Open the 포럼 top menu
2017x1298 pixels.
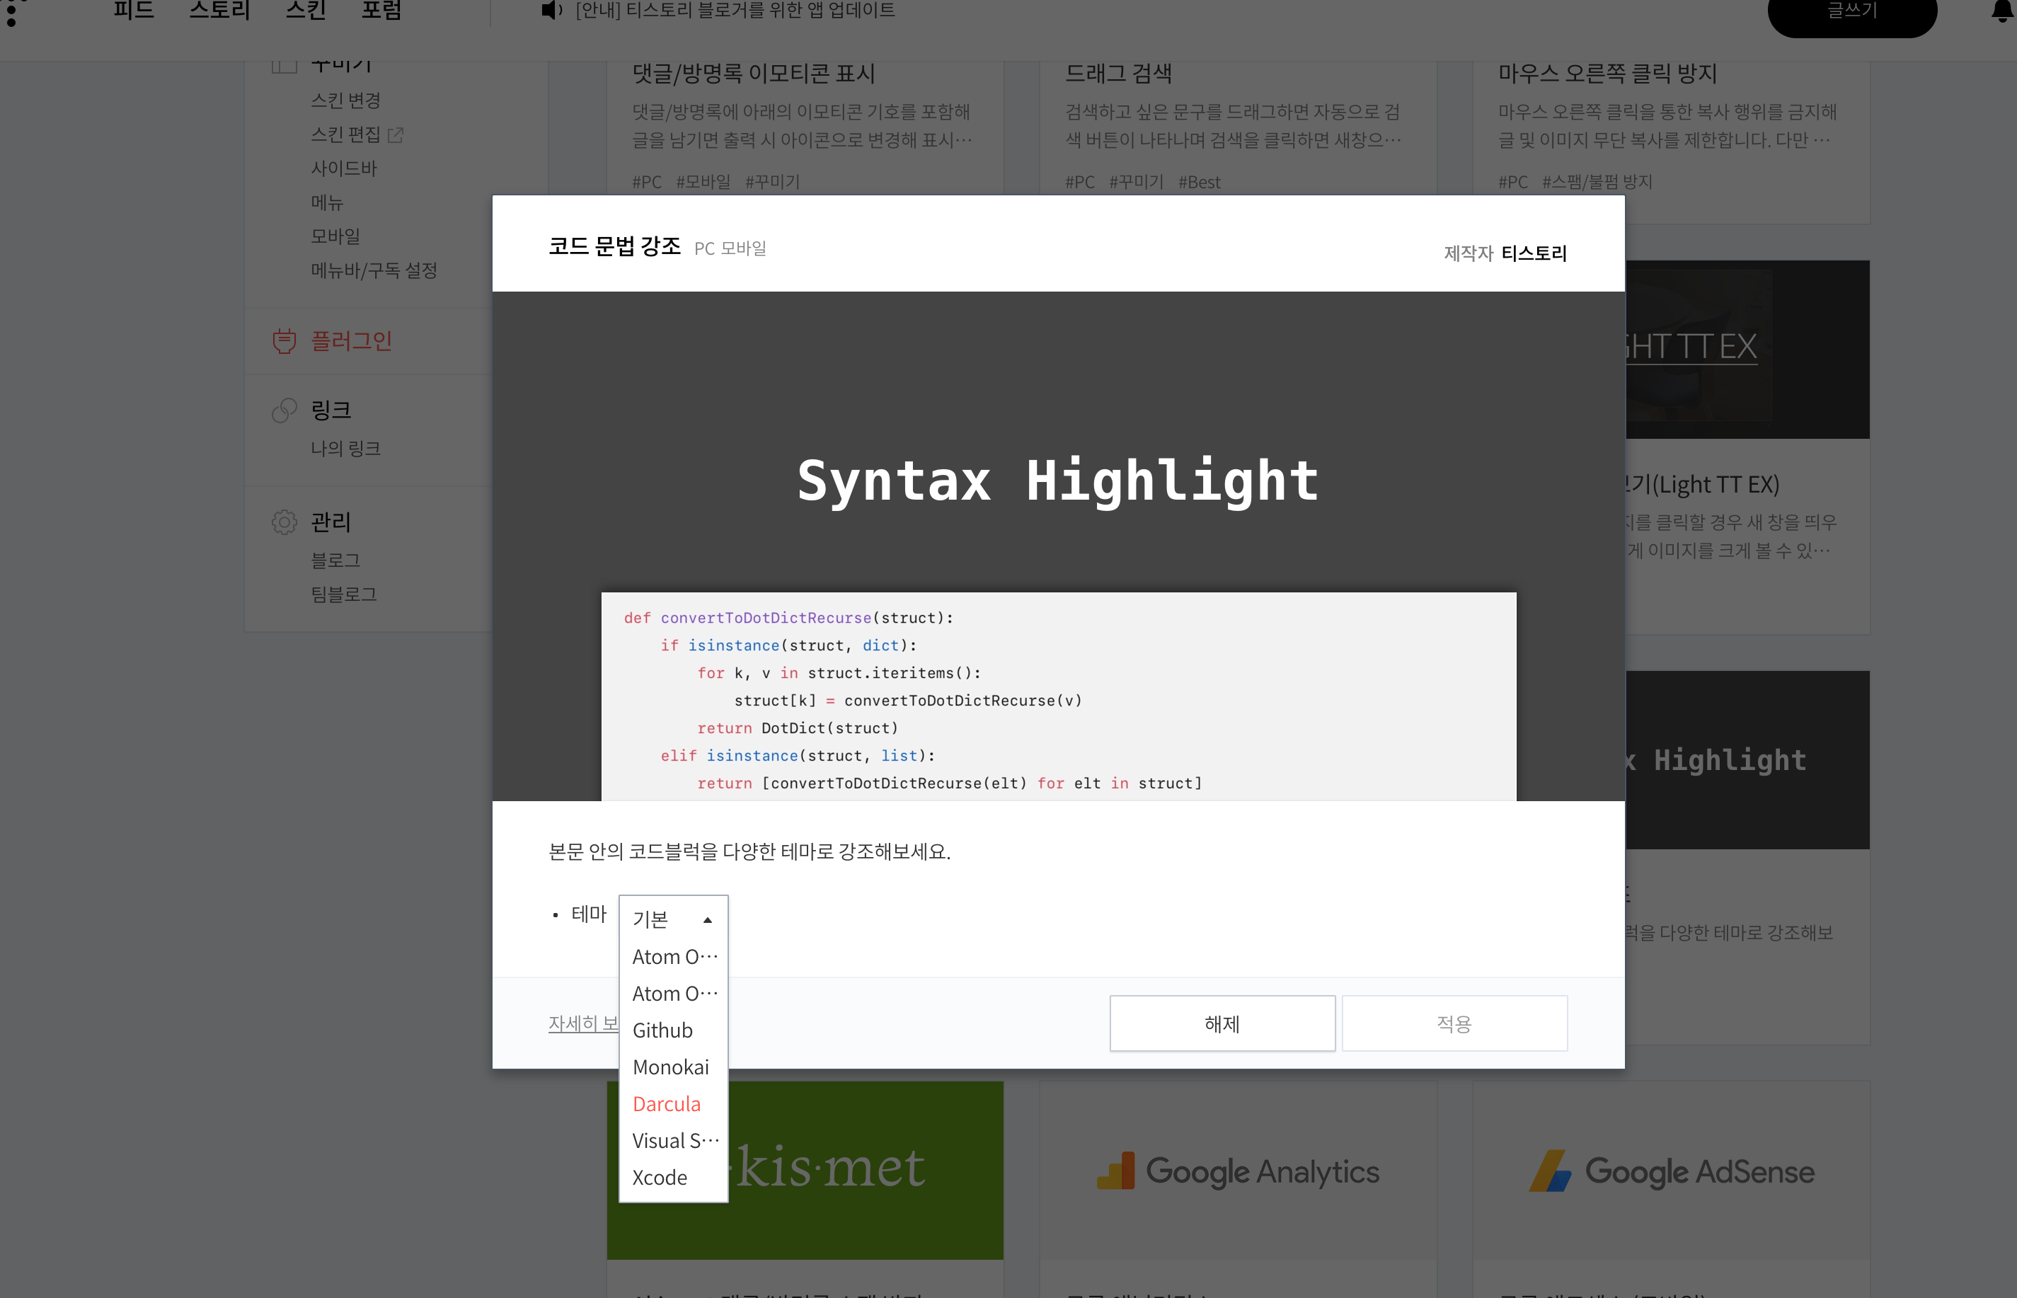(381, 10)
